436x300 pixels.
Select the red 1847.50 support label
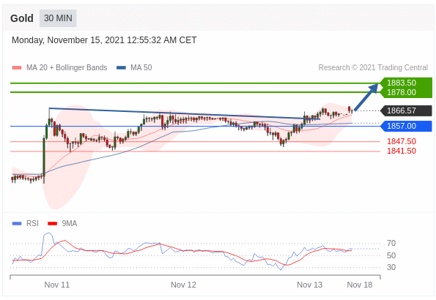(402, 141)
